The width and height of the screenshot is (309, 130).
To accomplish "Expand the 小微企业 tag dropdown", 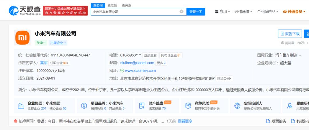I will (58, 43).
